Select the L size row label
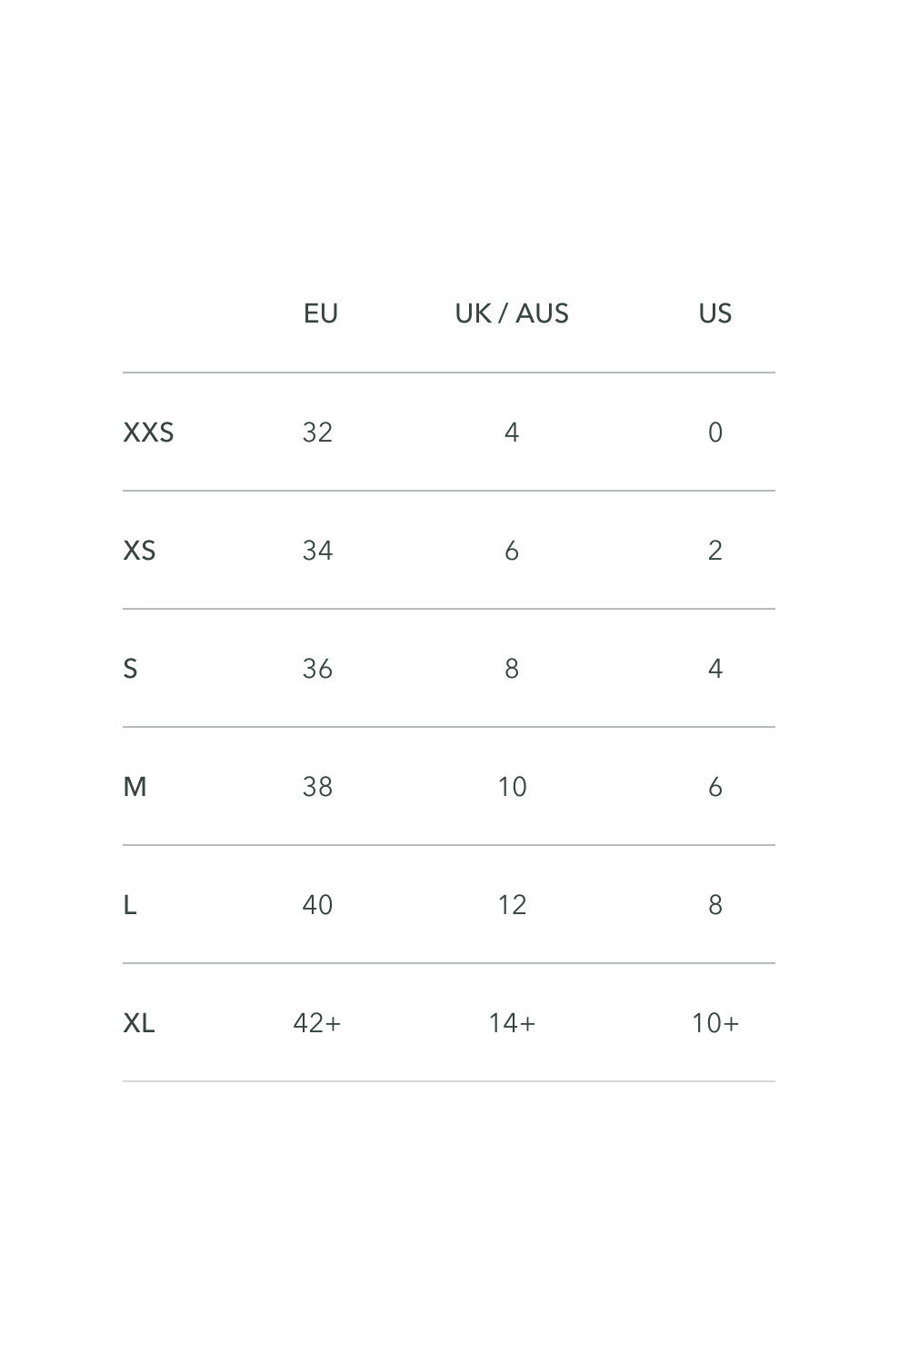 point(130,905)
